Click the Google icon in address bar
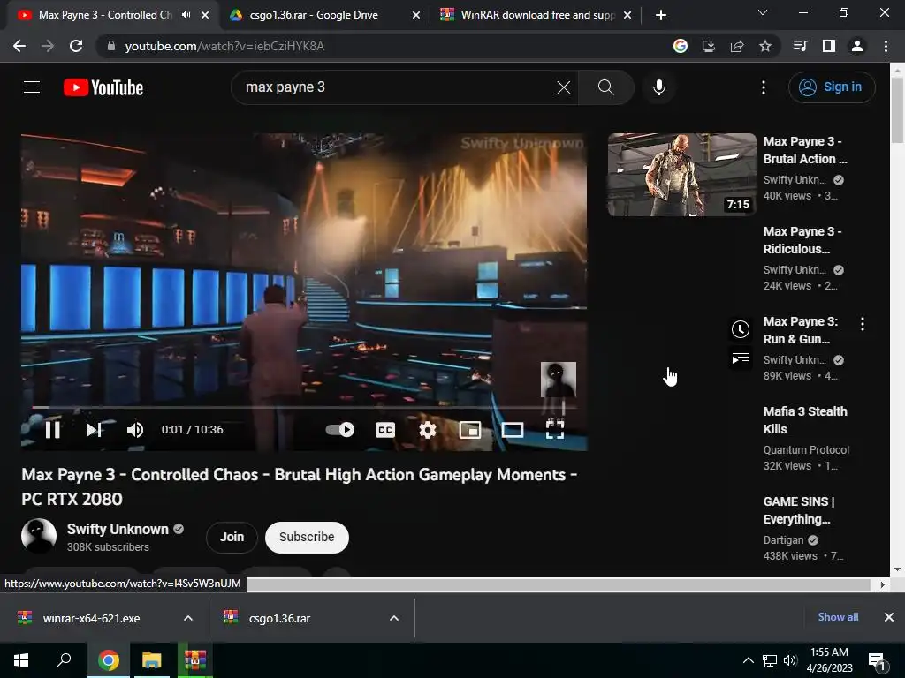 (680, 46)
